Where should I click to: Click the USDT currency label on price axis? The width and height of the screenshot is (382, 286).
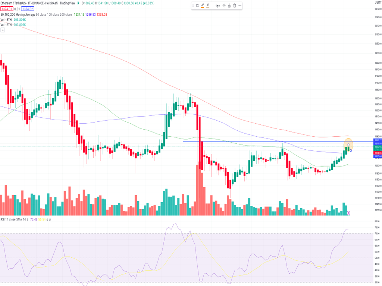click(x=377, y=3)
